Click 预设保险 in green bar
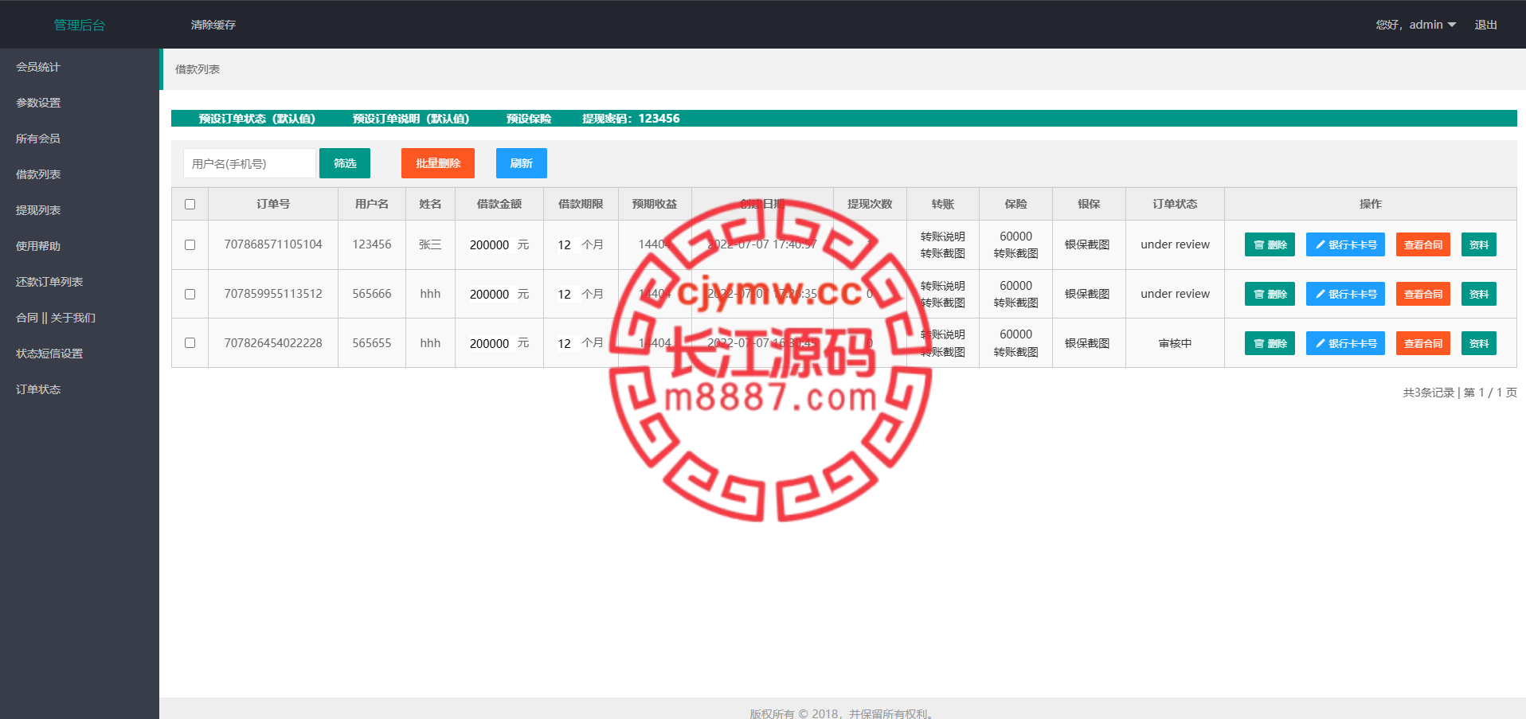This screenshot has width=1526, height=719. 529,119
